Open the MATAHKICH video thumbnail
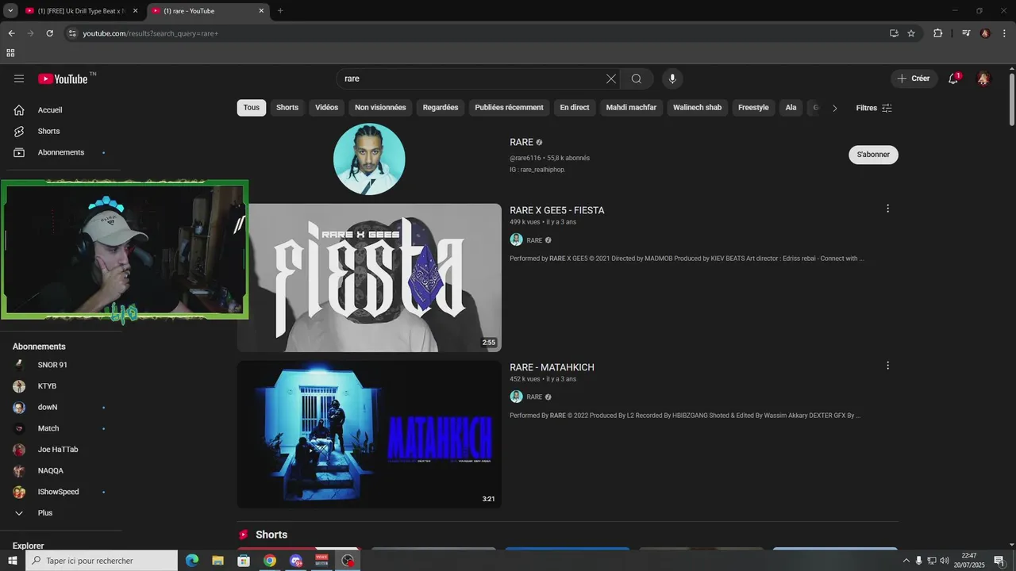 [x=369, y=435]
